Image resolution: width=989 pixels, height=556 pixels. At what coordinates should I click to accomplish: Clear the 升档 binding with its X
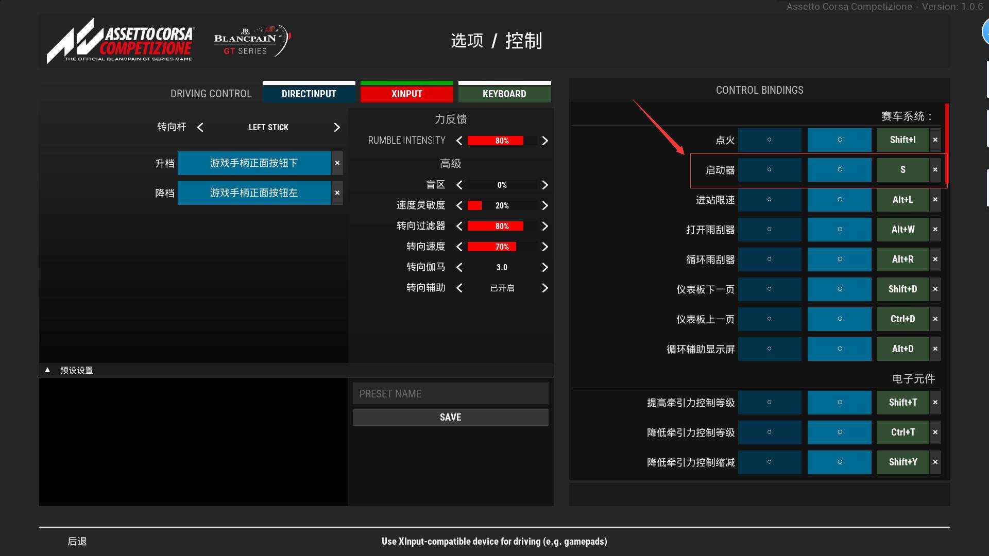(x=337, y=163)
